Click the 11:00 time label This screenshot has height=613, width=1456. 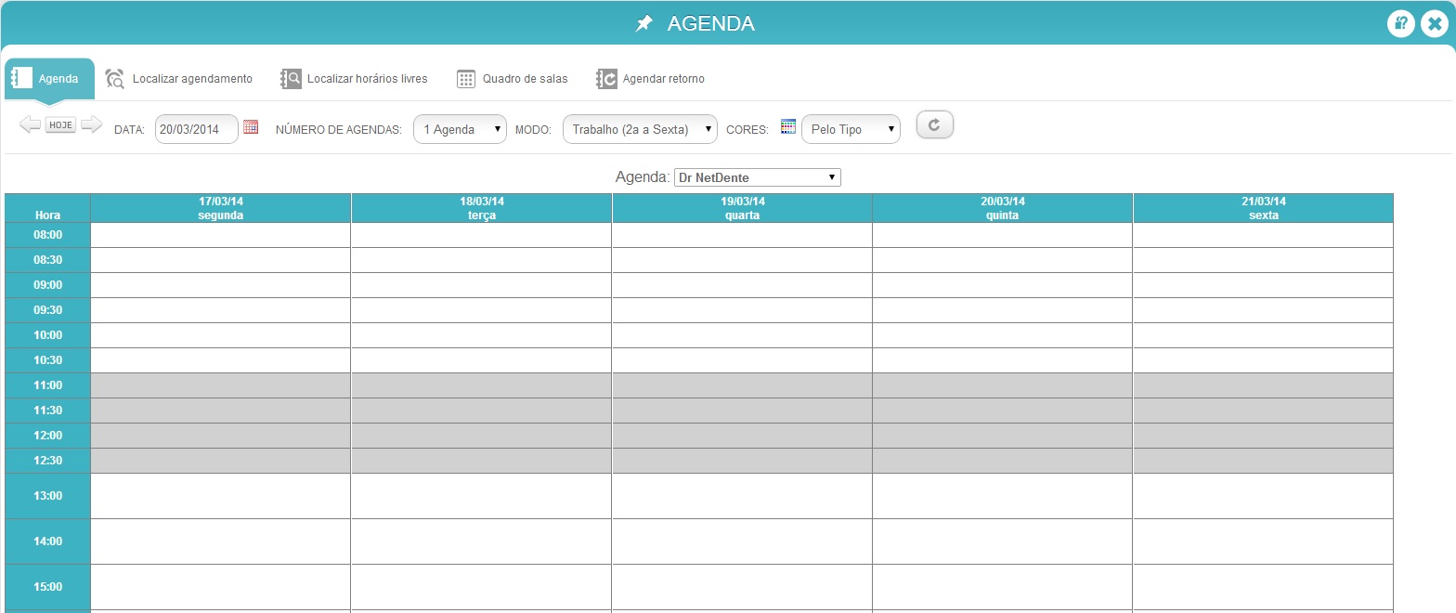click(x=47, y=385)
